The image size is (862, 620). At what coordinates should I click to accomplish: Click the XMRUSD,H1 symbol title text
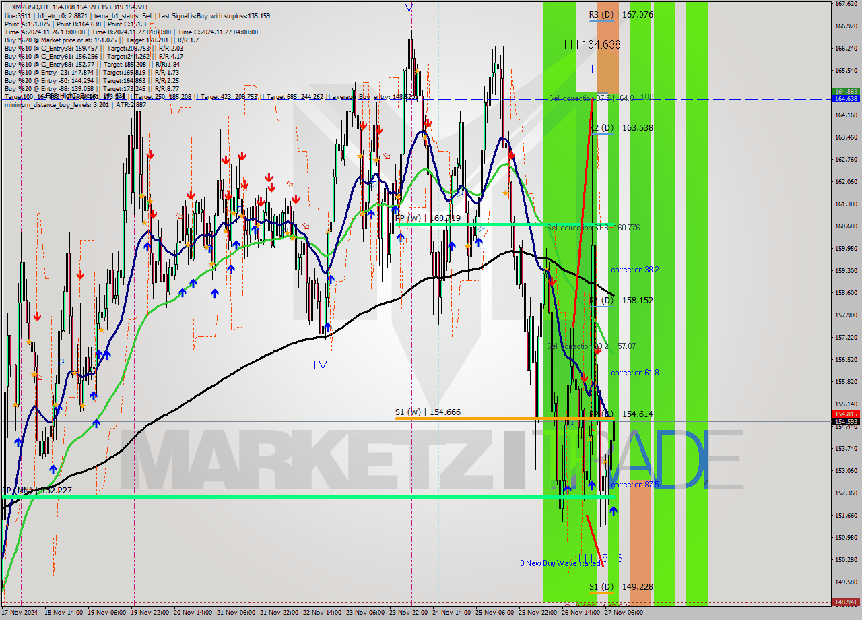pos(31,7)
